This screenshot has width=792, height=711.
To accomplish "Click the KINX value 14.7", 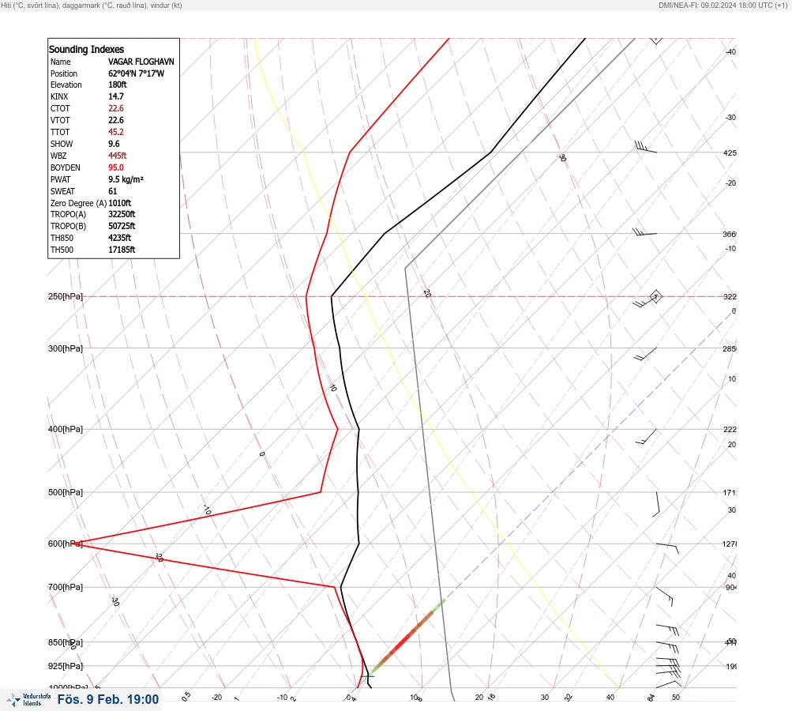I will (x=115, y=96).
